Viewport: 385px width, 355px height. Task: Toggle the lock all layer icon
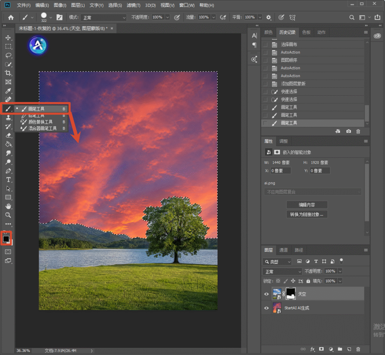click(x=308, y=281)
